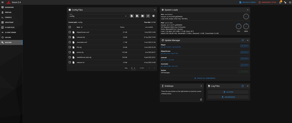Open the webcam.txt file
Viewport: 292px width, 123px height.
click(x=80, y=62)
